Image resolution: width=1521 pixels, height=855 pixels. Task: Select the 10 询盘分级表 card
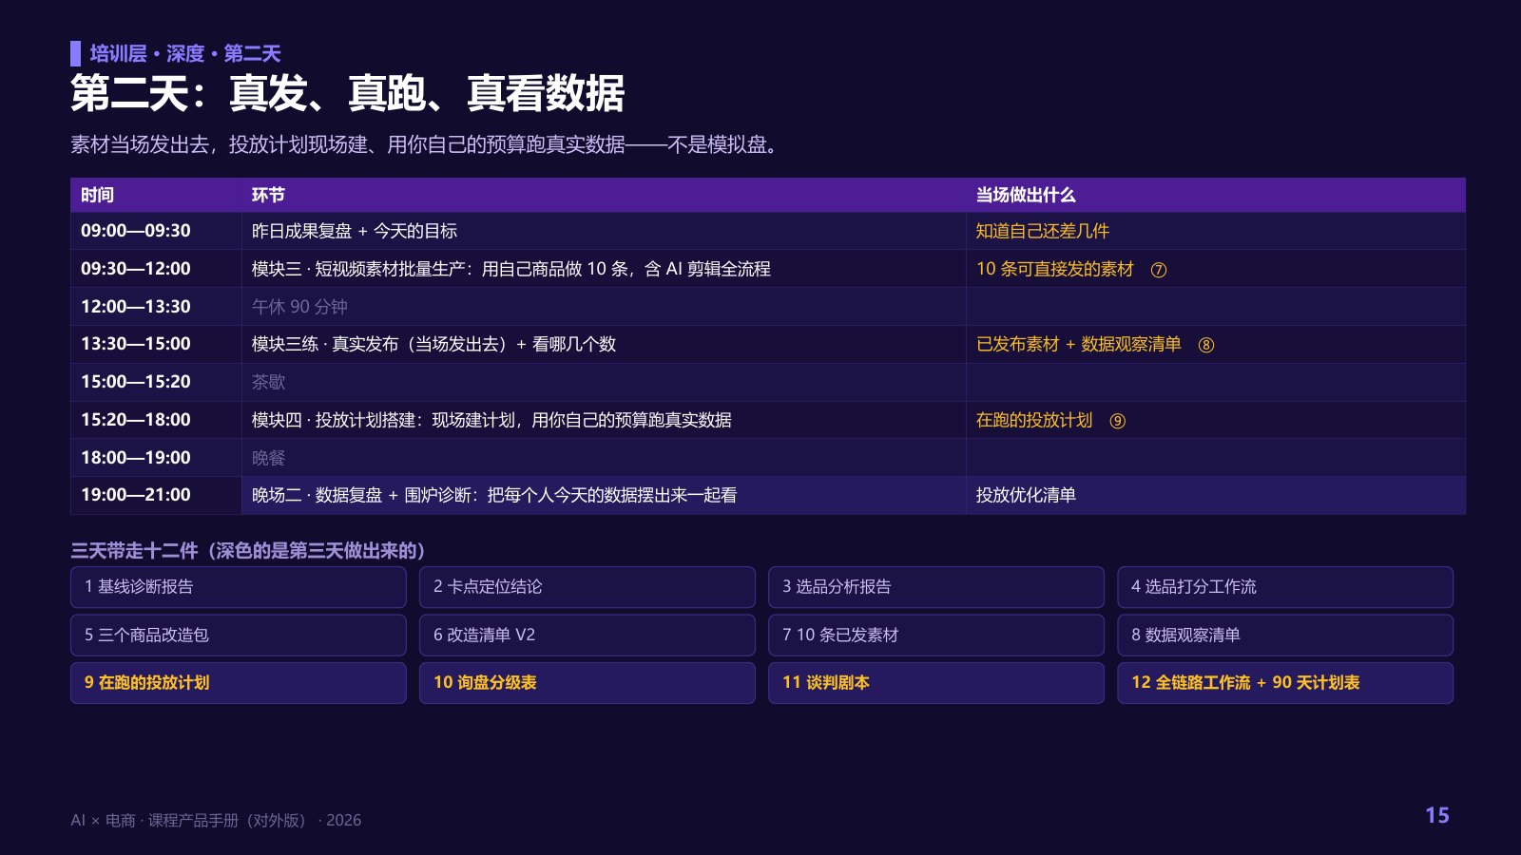pos(587,683)
